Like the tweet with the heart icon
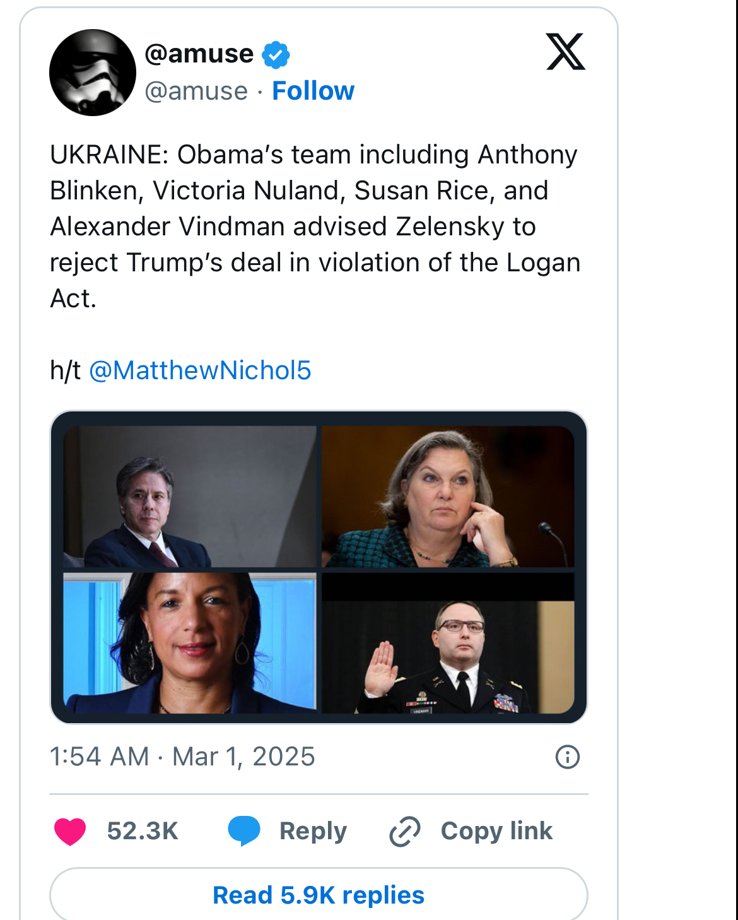The height and width of the screenshot is (920, 738). 70,831
